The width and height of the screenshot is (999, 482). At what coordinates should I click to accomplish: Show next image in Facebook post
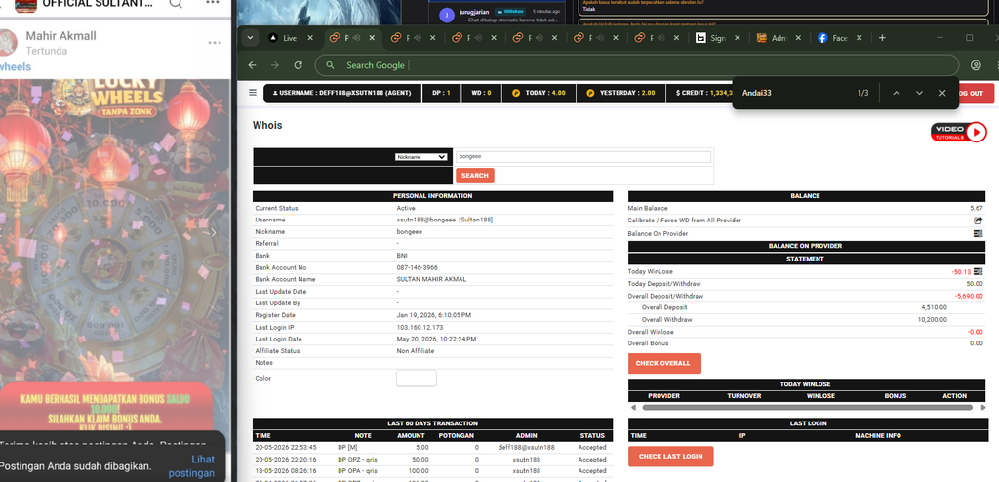click(213, 233)
